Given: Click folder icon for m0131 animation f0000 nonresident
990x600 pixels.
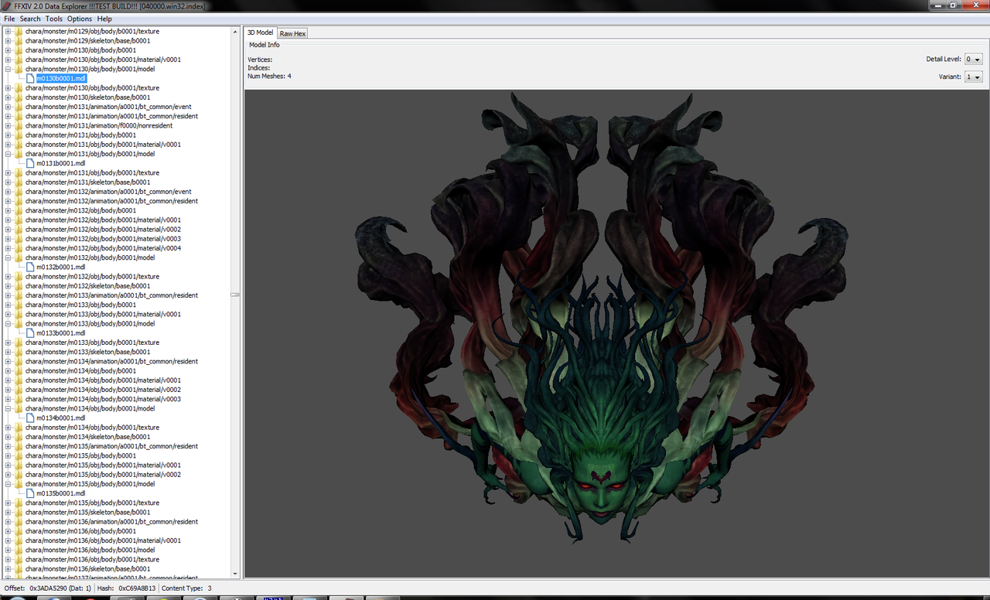Looking at the screenshot, I should point(19,126).
